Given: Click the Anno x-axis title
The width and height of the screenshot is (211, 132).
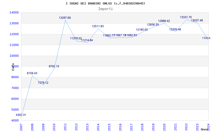Looking at the screenshot, I should 205,129.
